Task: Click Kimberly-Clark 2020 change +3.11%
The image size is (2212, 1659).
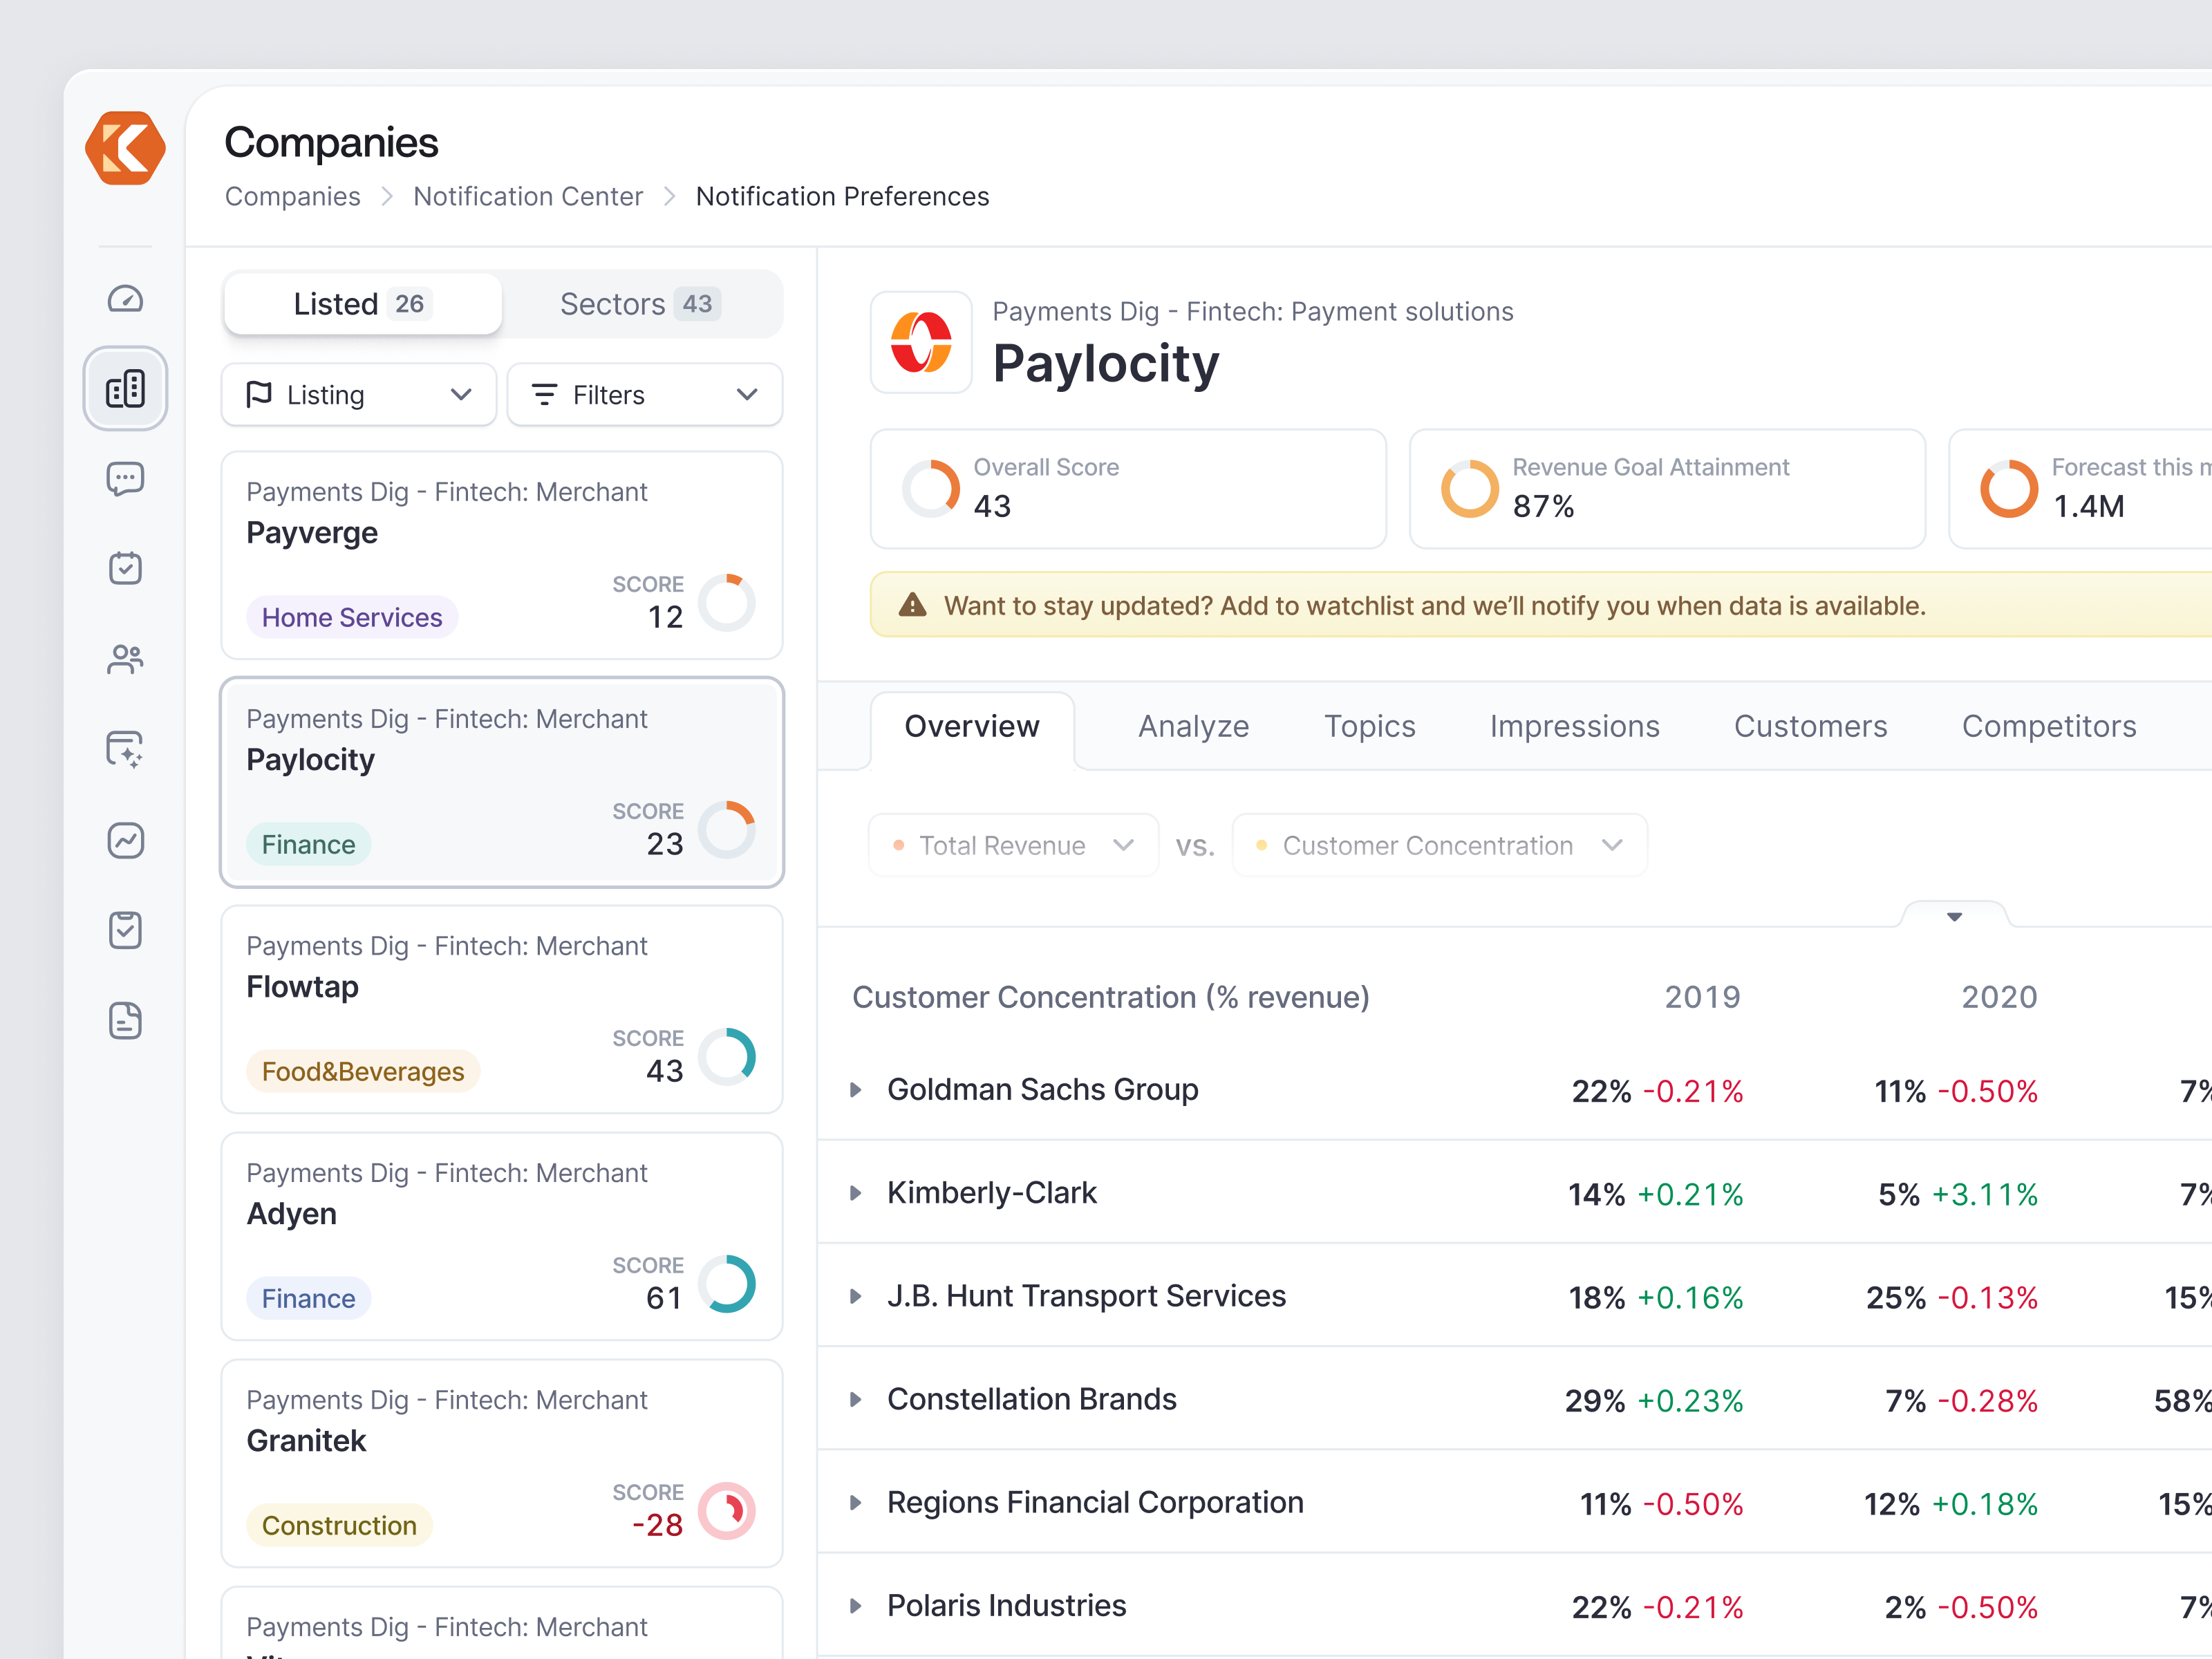Action: (x=1985, y=1194)
